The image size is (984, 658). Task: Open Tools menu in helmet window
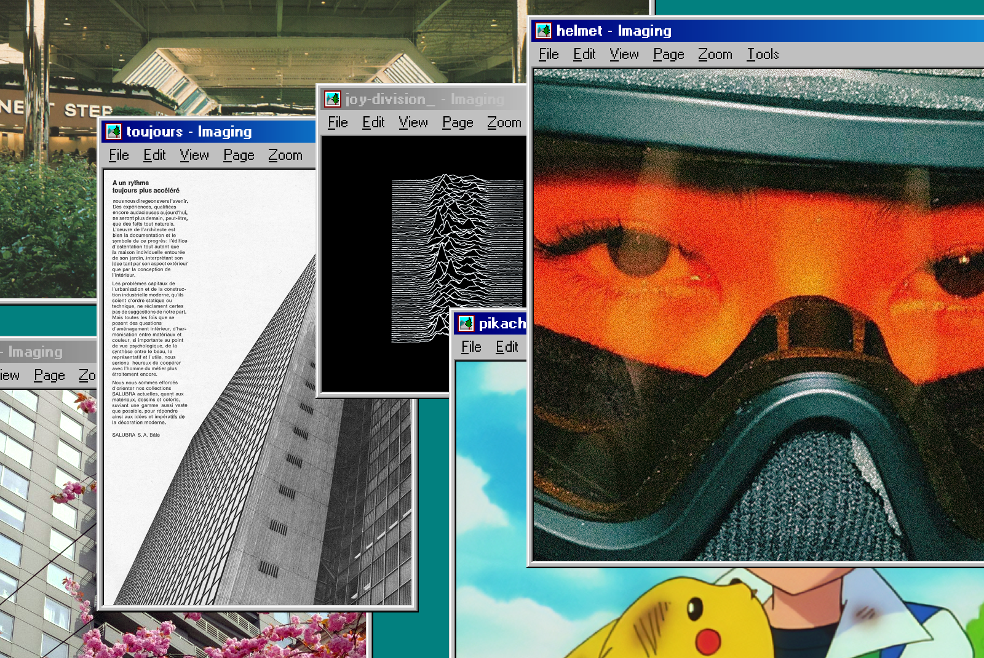click(763, 54)
